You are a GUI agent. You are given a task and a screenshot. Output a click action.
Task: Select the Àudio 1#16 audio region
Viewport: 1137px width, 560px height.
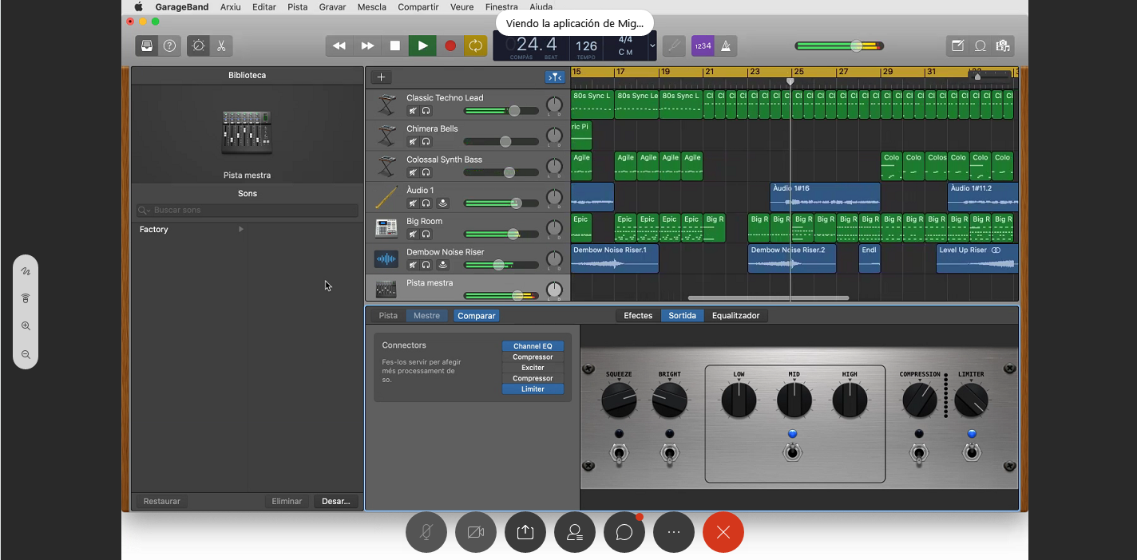coord(825,197)
